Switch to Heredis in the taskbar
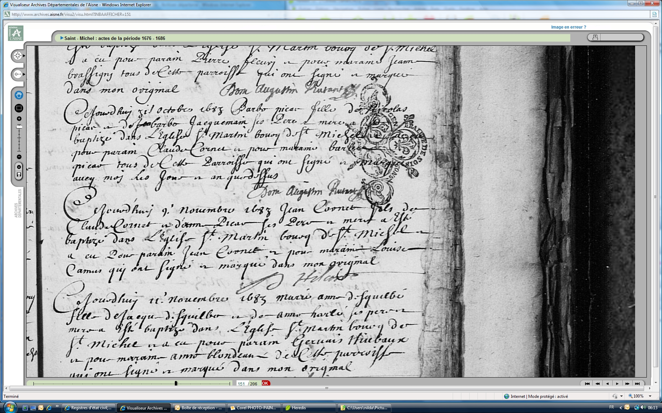662x413 pixels. point(299,408)
